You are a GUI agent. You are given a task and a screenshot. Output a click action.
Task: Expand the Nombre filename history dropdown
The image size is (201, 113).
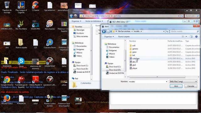[166, 82]
